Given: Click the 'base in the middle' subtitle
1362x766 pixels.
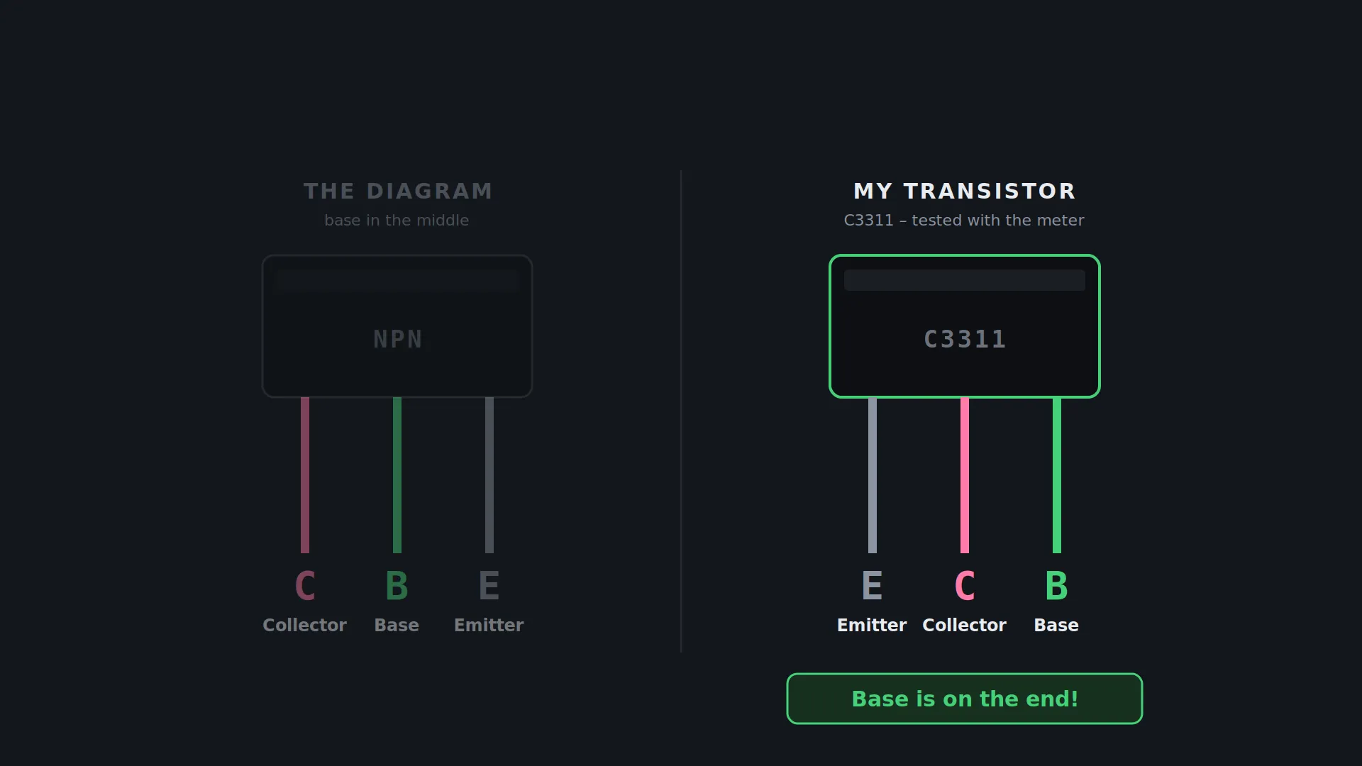Looking at the screenshot, I should pos(397,221).
